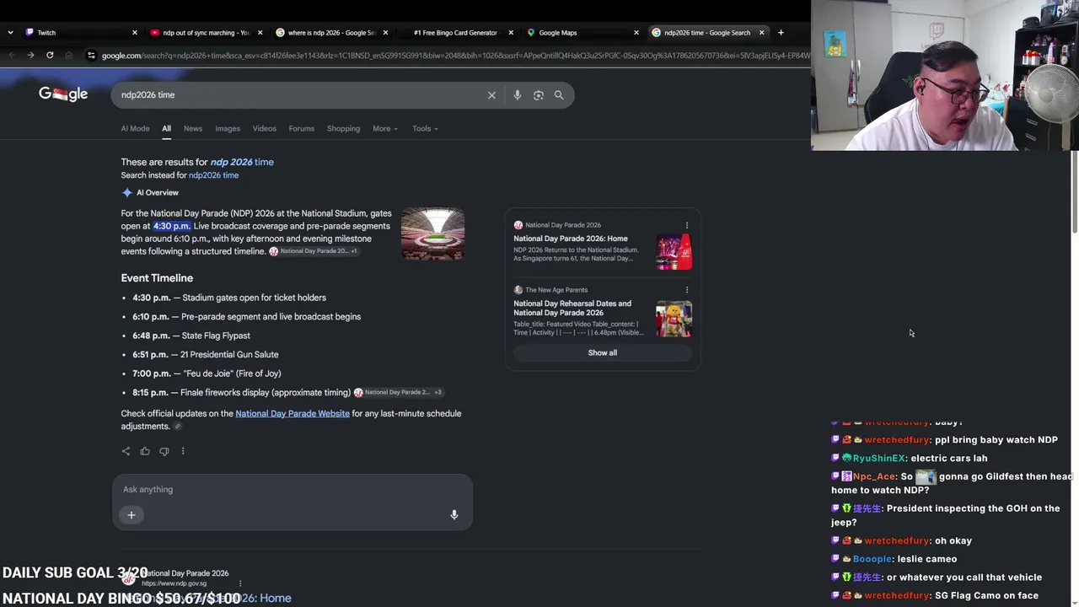The width and height of the screenshot is (1079, 607).
Task: Expand the Tools dropdown
Action: 425,129
